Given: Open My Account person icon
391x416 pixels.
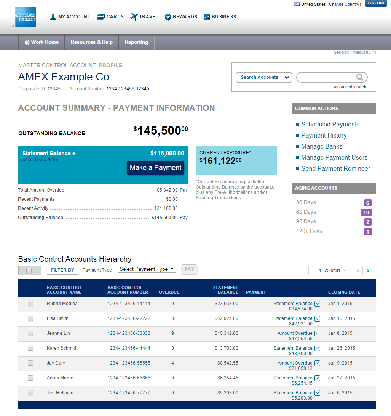Looking at the screenshot, I should pyautogui.click(x=53, y=17).
